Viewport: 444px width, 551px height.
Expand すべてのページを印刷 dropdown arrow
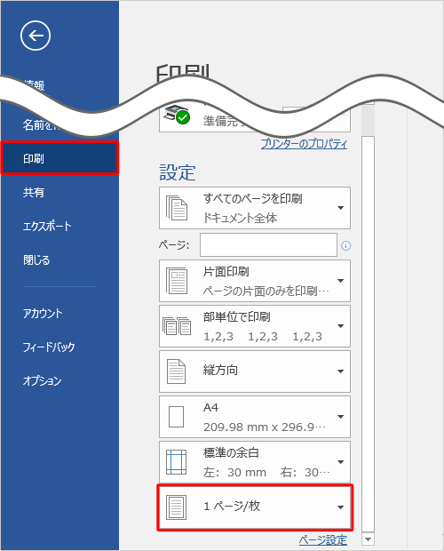coord(340,208)
